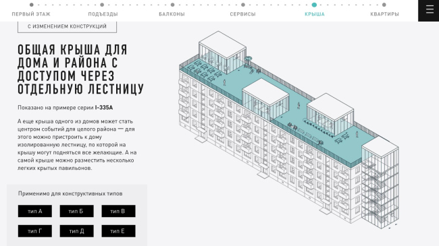Switch to the ПОДЪЕЗДЫ tab label
This screenshot has width=439, height=246.
coord(103,14)
